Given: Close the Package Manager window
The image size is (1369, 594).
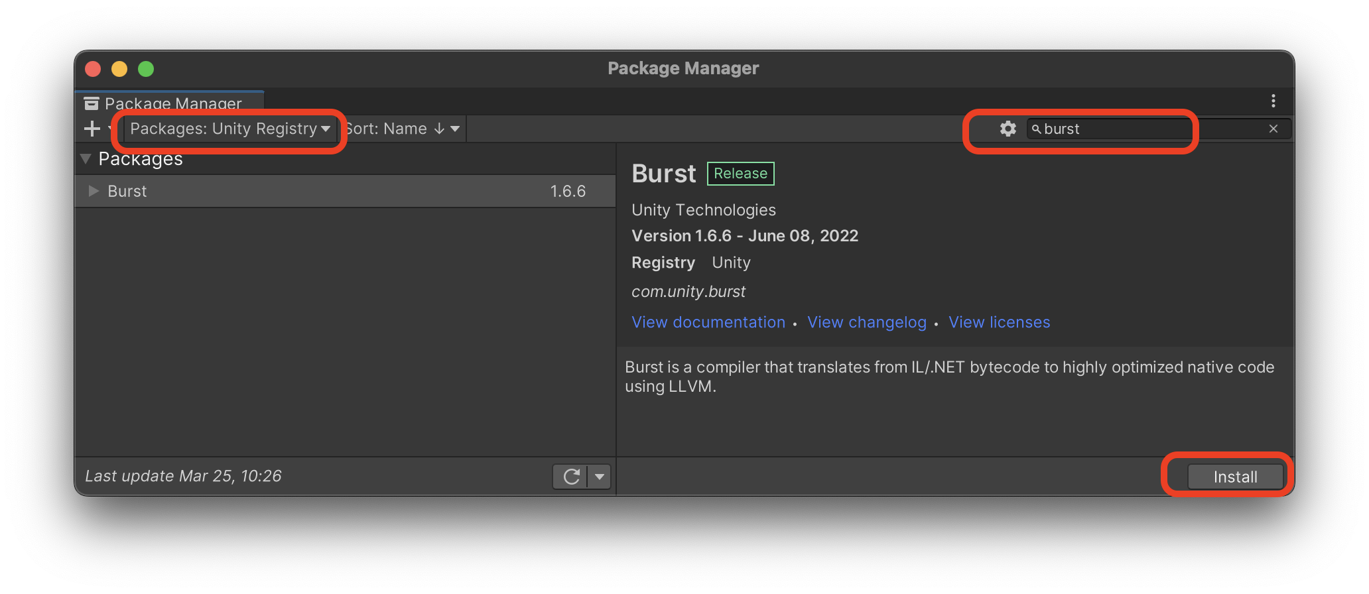Looking at the screenshot, I should point(93,69).
